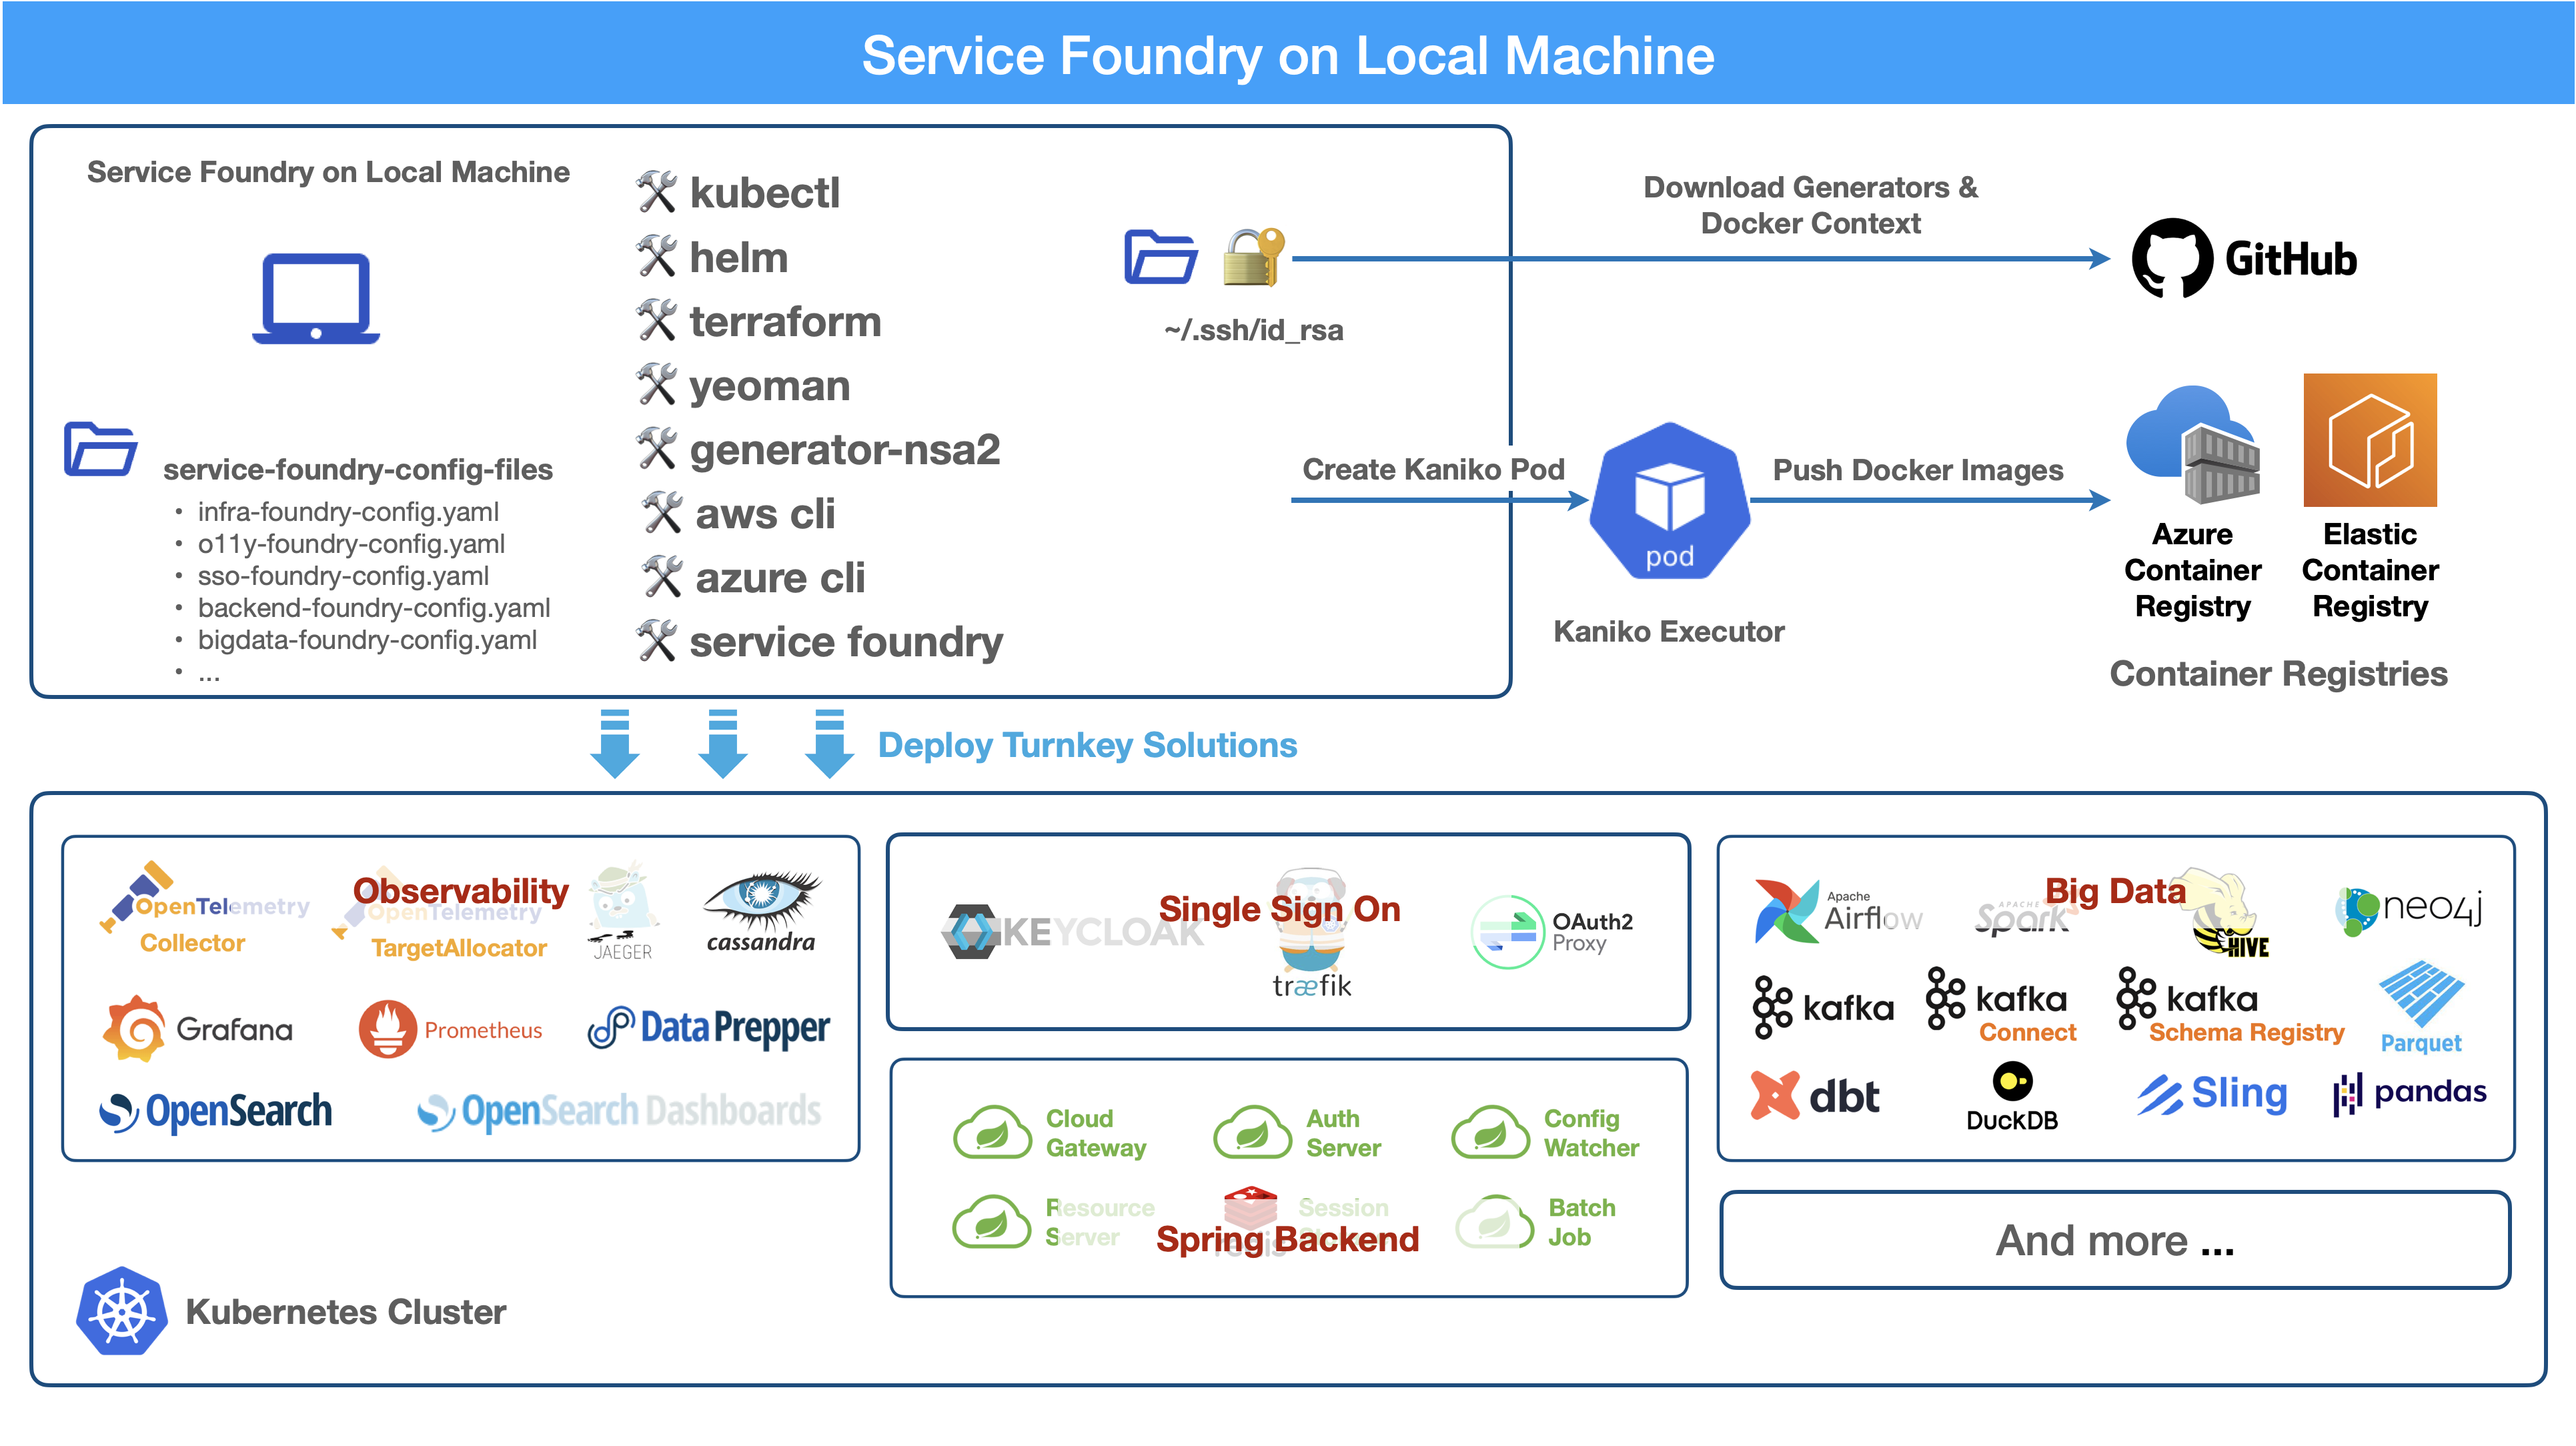Viewport: 2576px width, 1446px height.
Task: Click the Sling logo
Action: (x=2212, y=1094)
